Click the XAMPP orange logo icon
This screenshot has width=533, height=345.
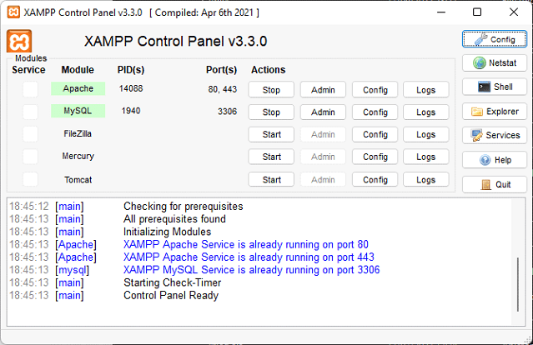(19, 42)
